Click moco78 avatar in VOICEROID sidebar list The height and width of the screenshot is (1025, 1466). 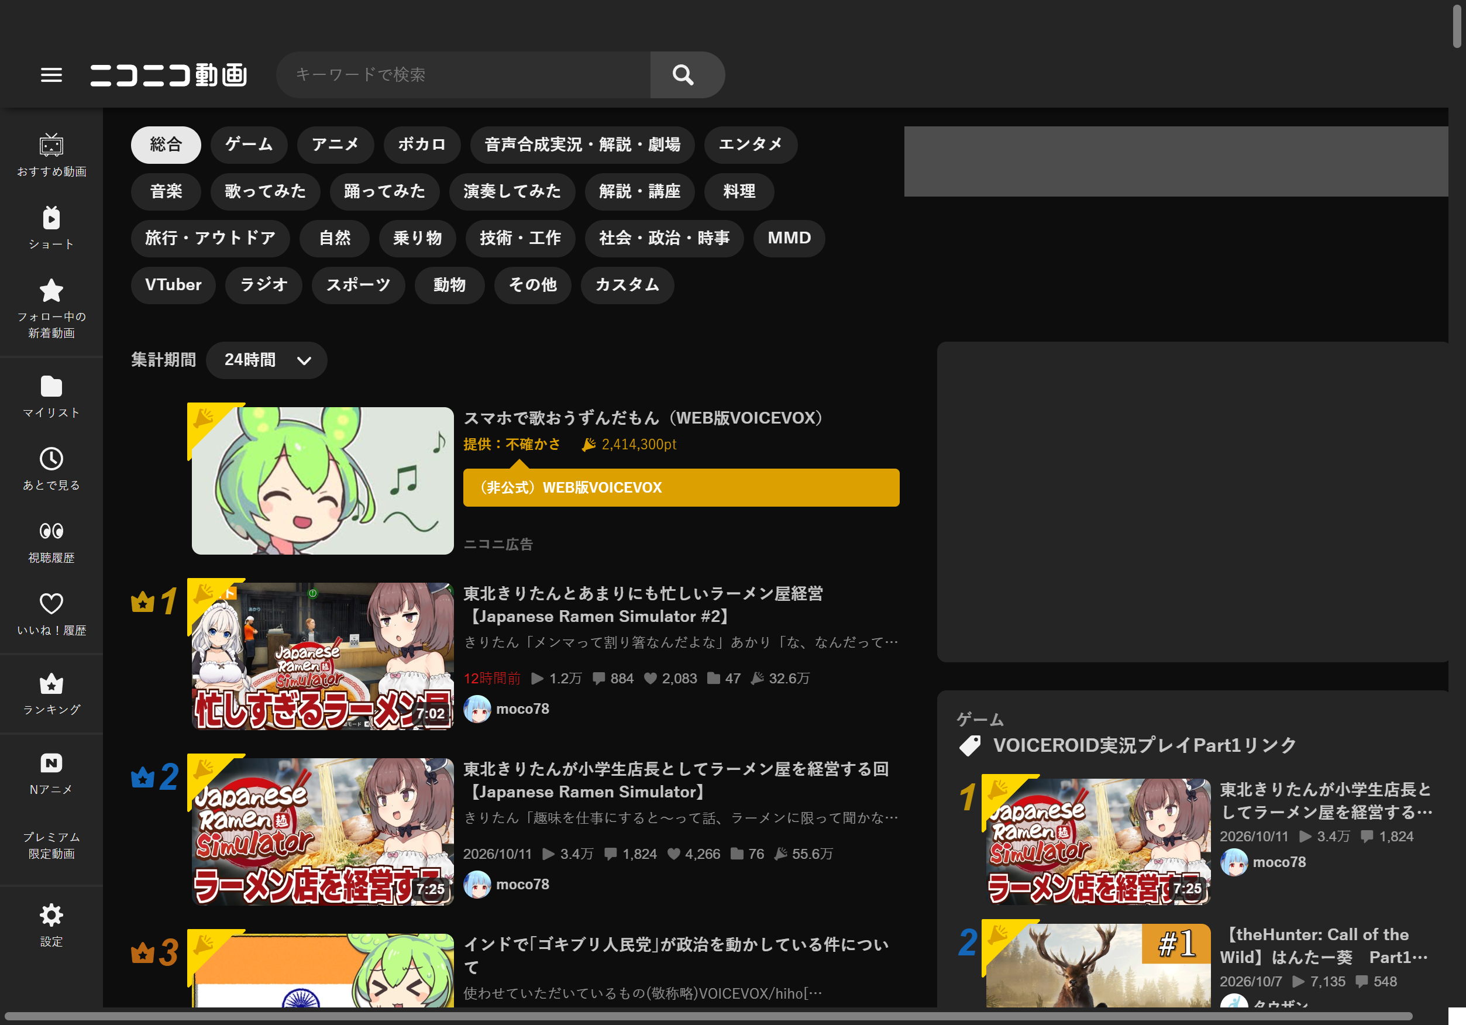(x=1234, y=862)
